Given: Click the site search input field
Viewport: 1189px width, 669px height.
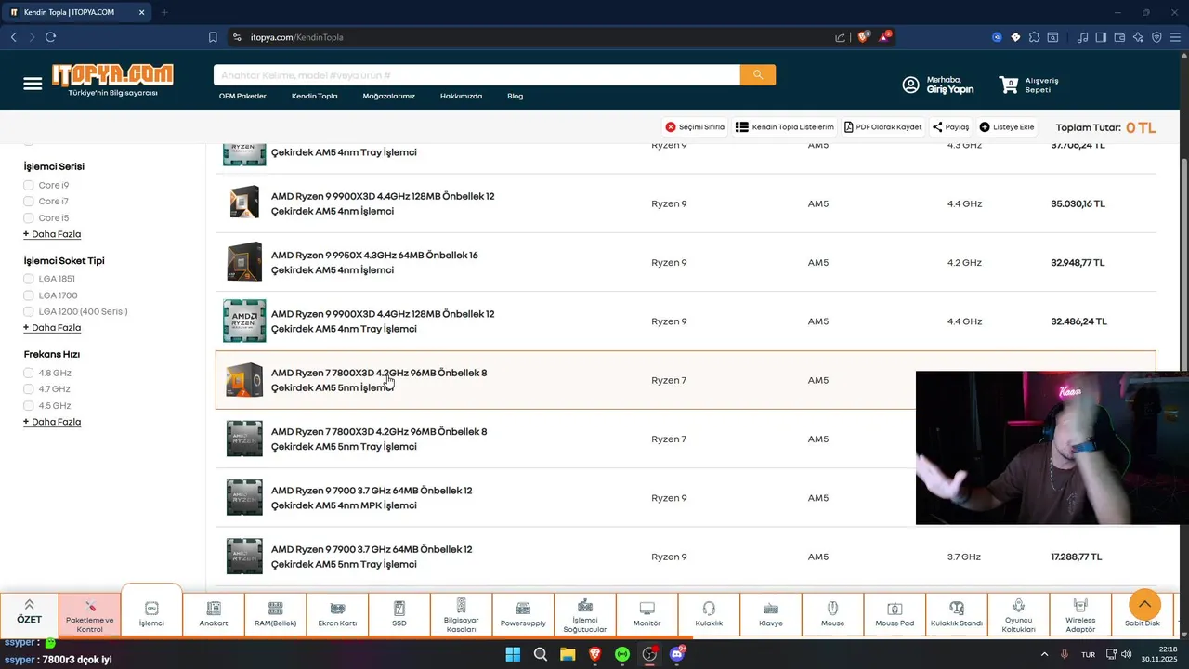Looking at the screenshot, I should coord(477,74).
